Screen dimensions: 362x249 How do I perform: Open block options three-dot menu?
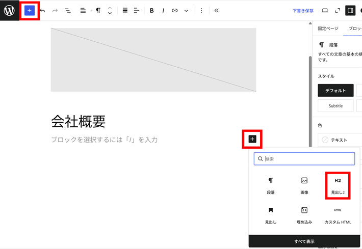201,11
